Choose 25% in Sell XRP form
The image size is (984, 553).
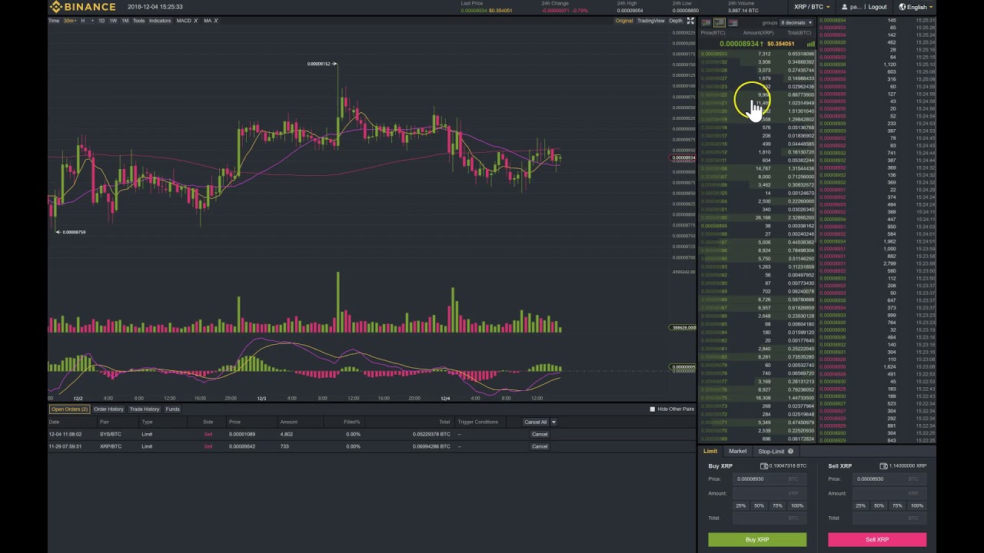(860, 505)
